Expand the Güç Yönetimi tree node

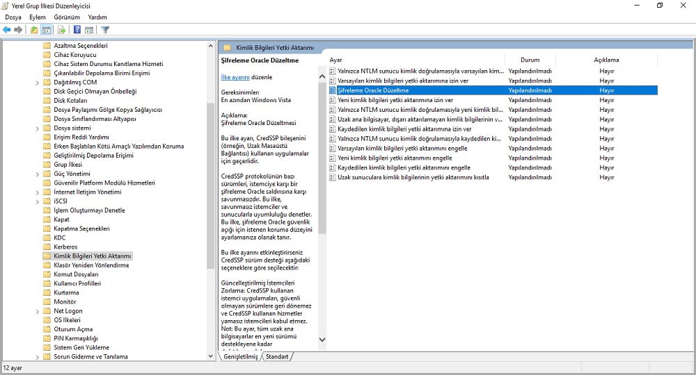coord(37,174)
